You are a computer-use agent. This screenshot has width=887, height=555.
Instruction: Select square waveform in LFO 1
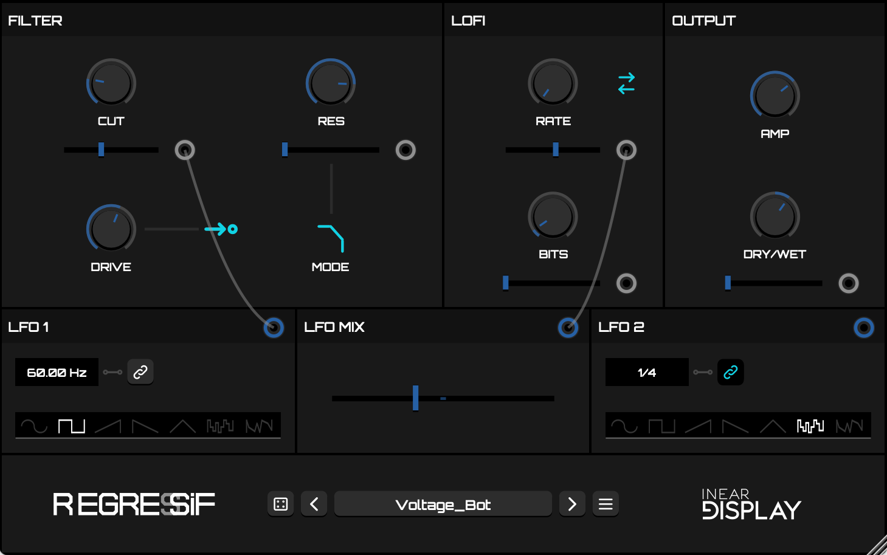click(x=72, y=426)
